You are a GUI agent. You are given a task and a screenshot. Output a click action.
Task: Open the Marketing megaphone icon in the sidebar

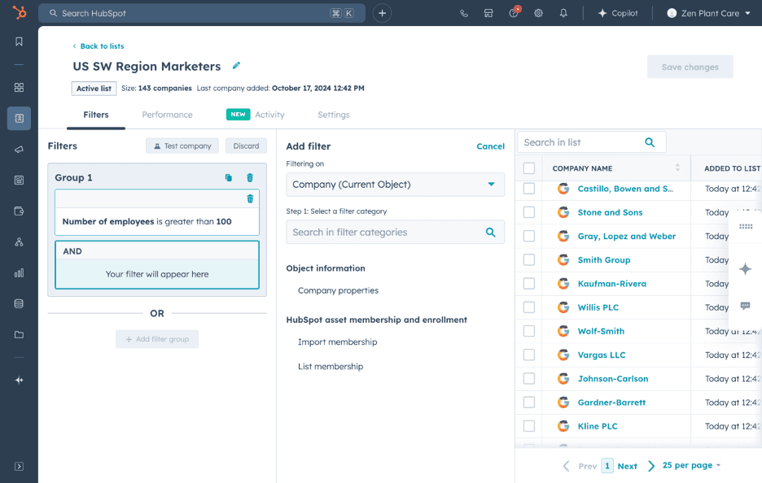click(x=19, y=149)
